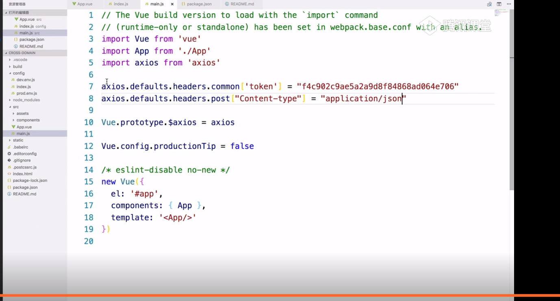This screenshot has width=560, height=301.
Task: Open the changes view icon in editor toolbar
Action: [489, 4]
